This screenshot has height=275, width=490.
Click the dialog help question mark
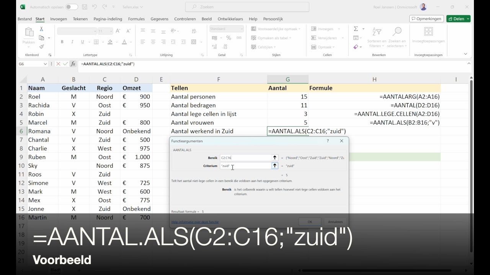tap(328, 141)
